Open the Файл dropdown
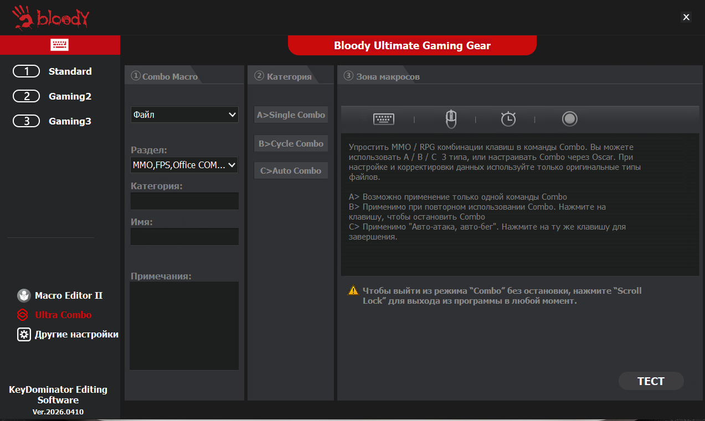Screen dimensions: 705x421 pos(184,115)
